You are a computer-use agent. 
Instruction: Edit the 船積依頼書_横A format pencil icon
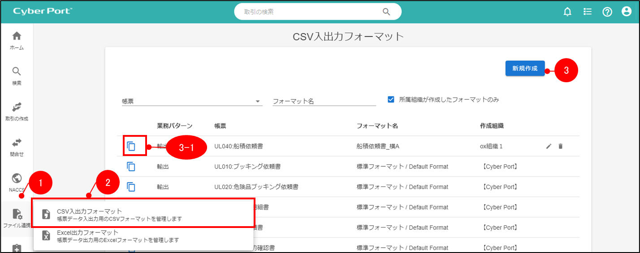point(549,146)
